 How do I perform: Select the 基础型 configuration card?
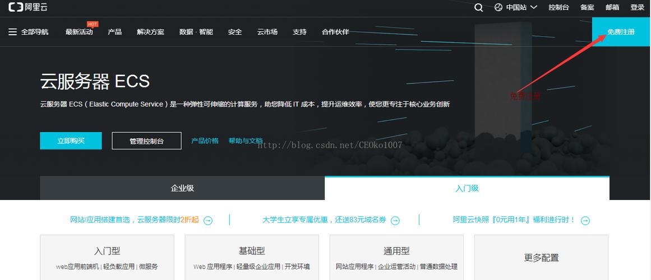tap(252, 257)
